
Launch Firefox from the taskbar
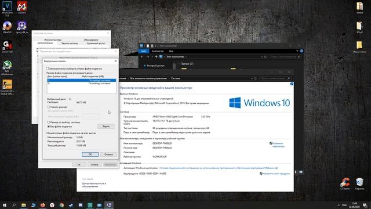tap(42, 205)
